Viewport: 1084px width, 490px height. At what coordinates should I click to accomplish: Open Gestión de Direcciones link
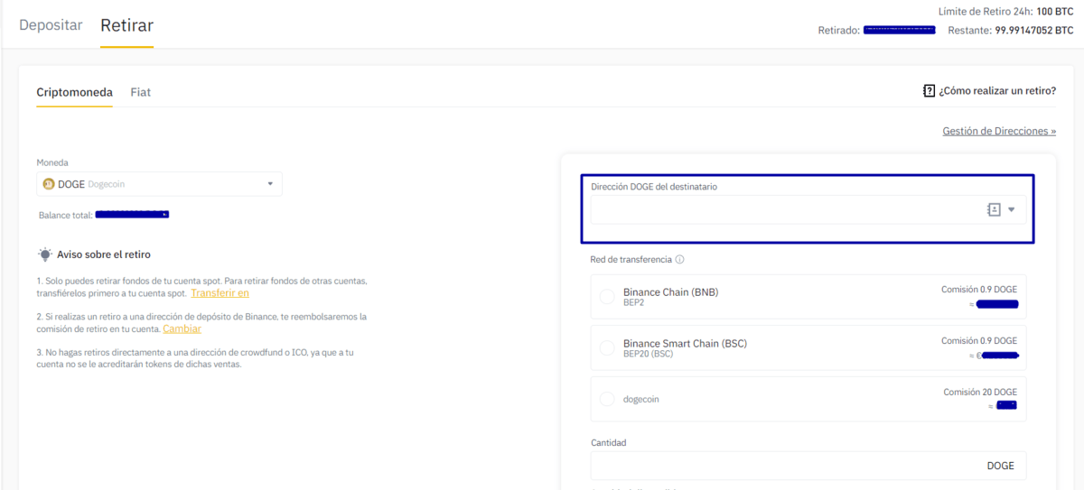999,131
